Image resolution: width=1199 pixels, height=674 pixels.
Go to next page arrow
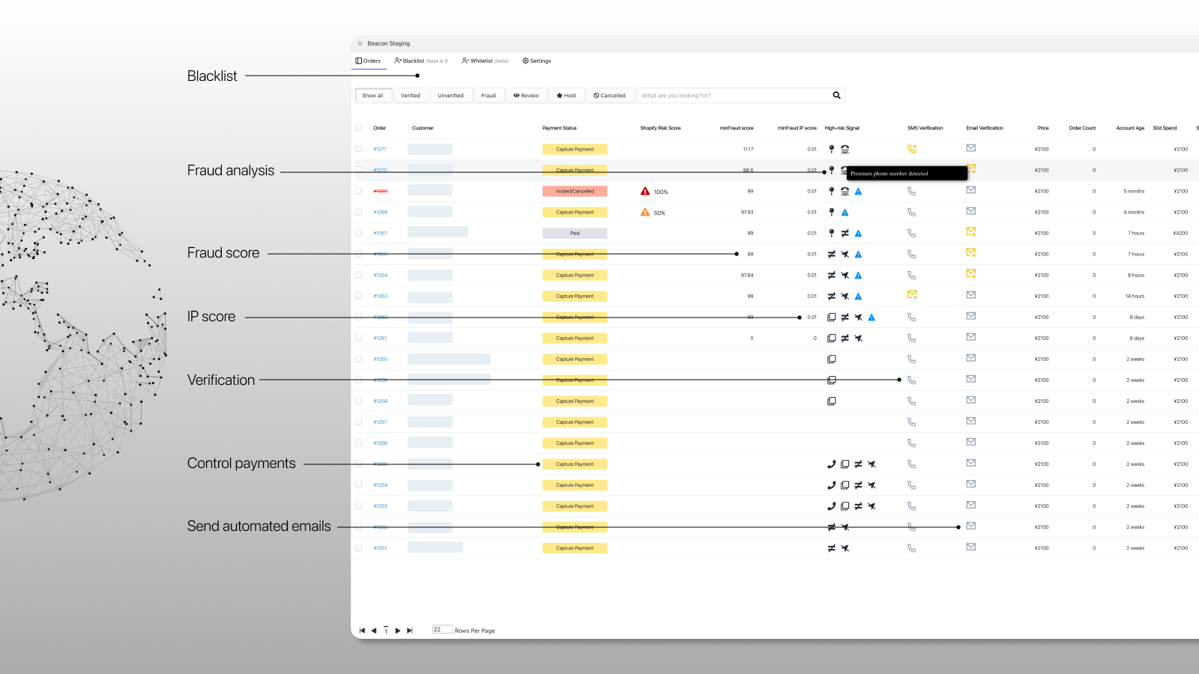(398, 631)
